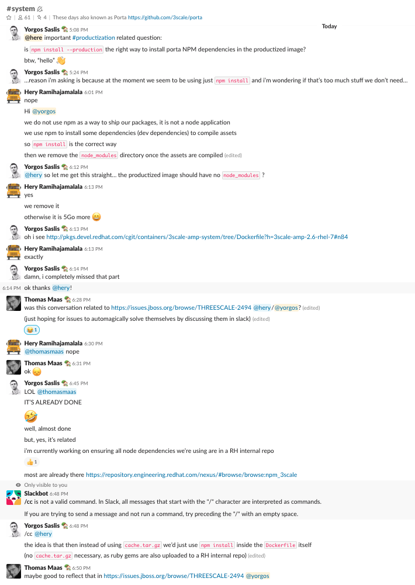The width and height of the screenshot is (415, 585).
Task: Click the muted notifications bell icon
Action: tap(40, 9)
